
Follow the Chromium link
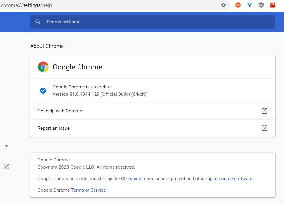tap(132, 179)
